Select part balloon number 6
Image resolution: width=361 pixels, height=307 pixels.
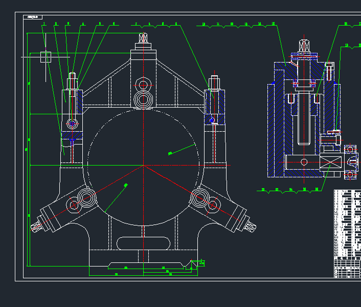click(114, 24)
